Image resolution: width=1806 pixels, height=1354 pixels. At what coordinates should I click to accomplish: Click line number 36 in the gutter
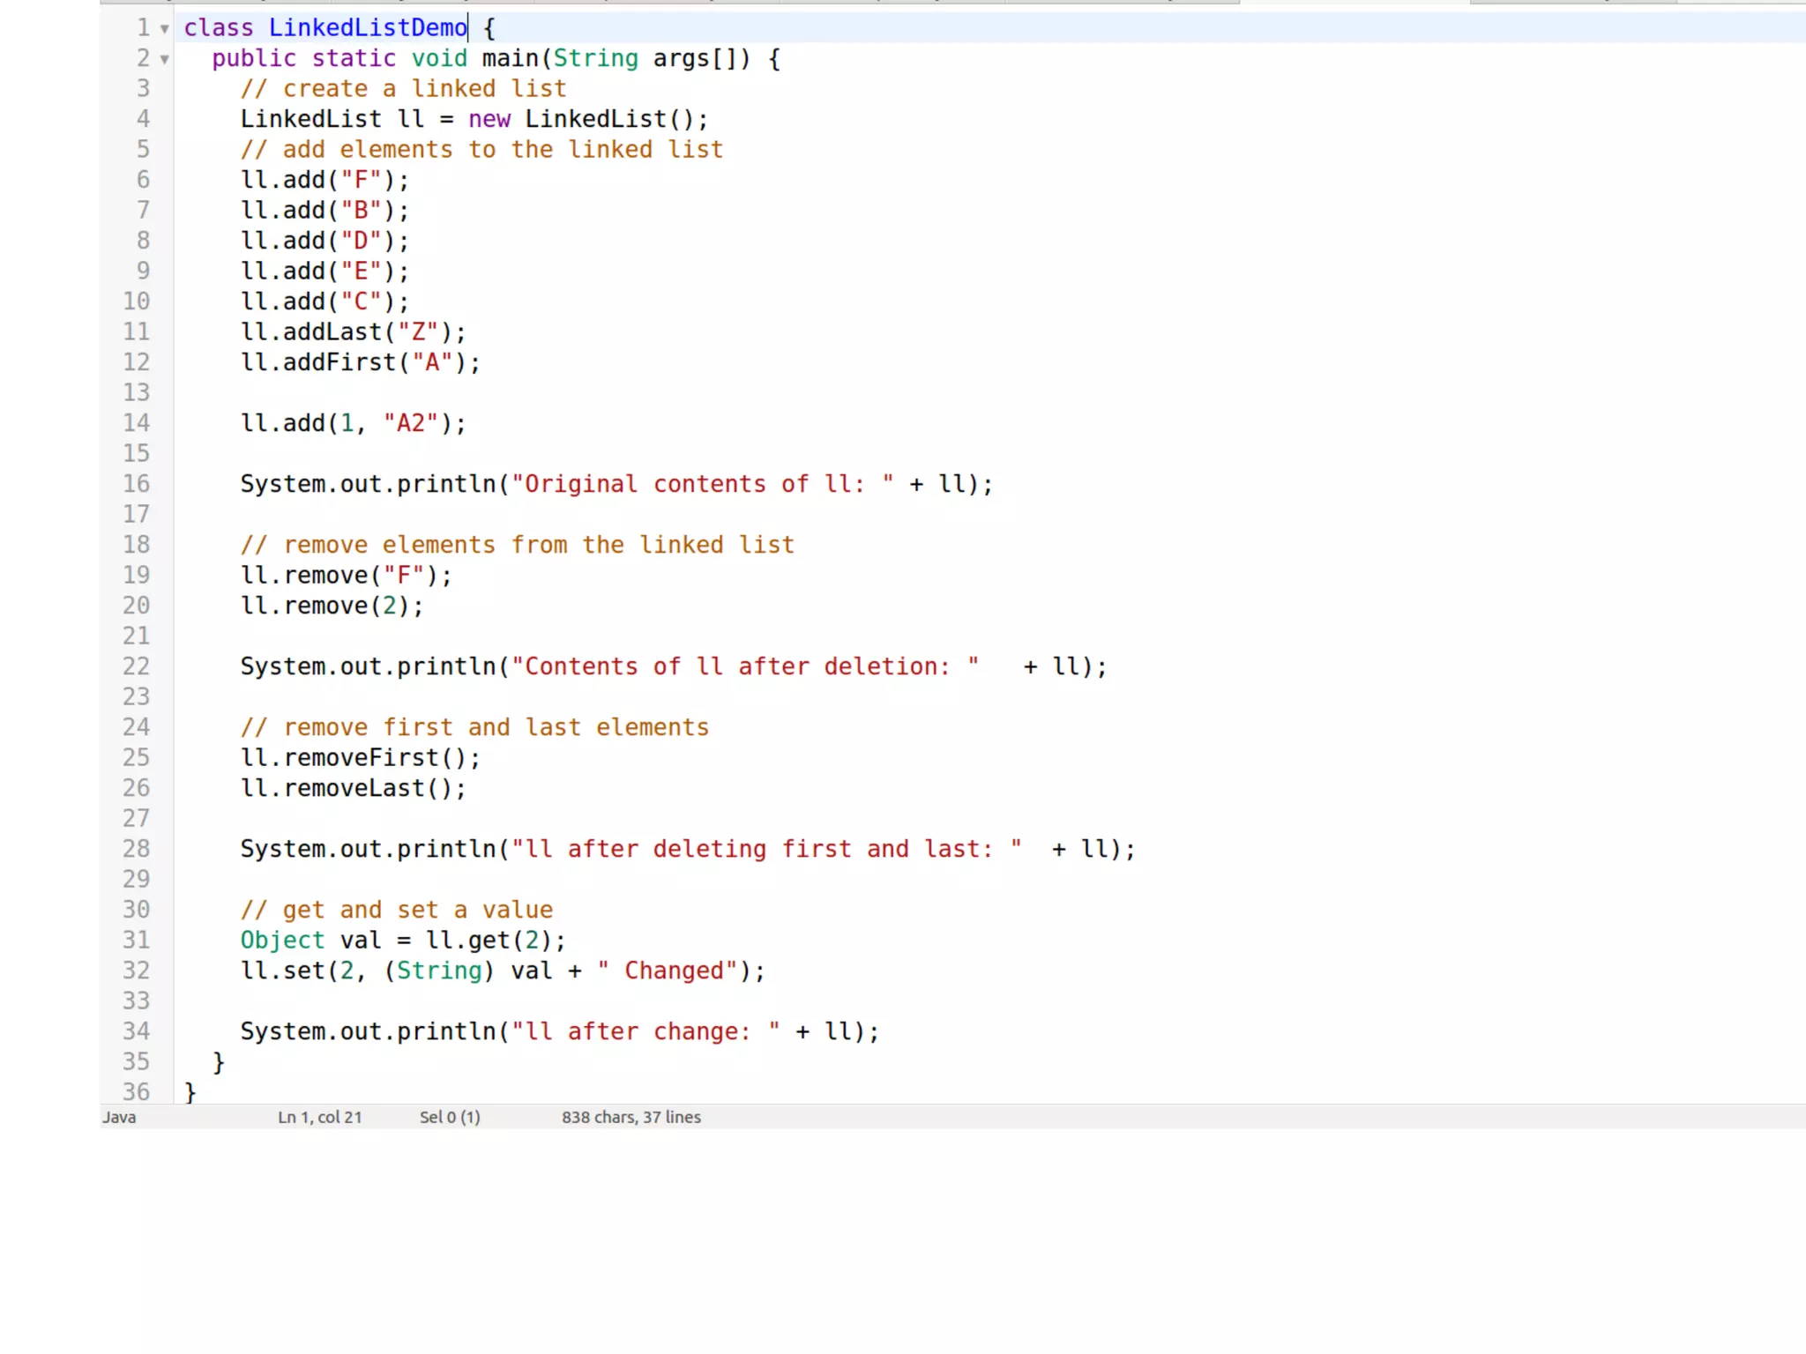coord(136,1092)
